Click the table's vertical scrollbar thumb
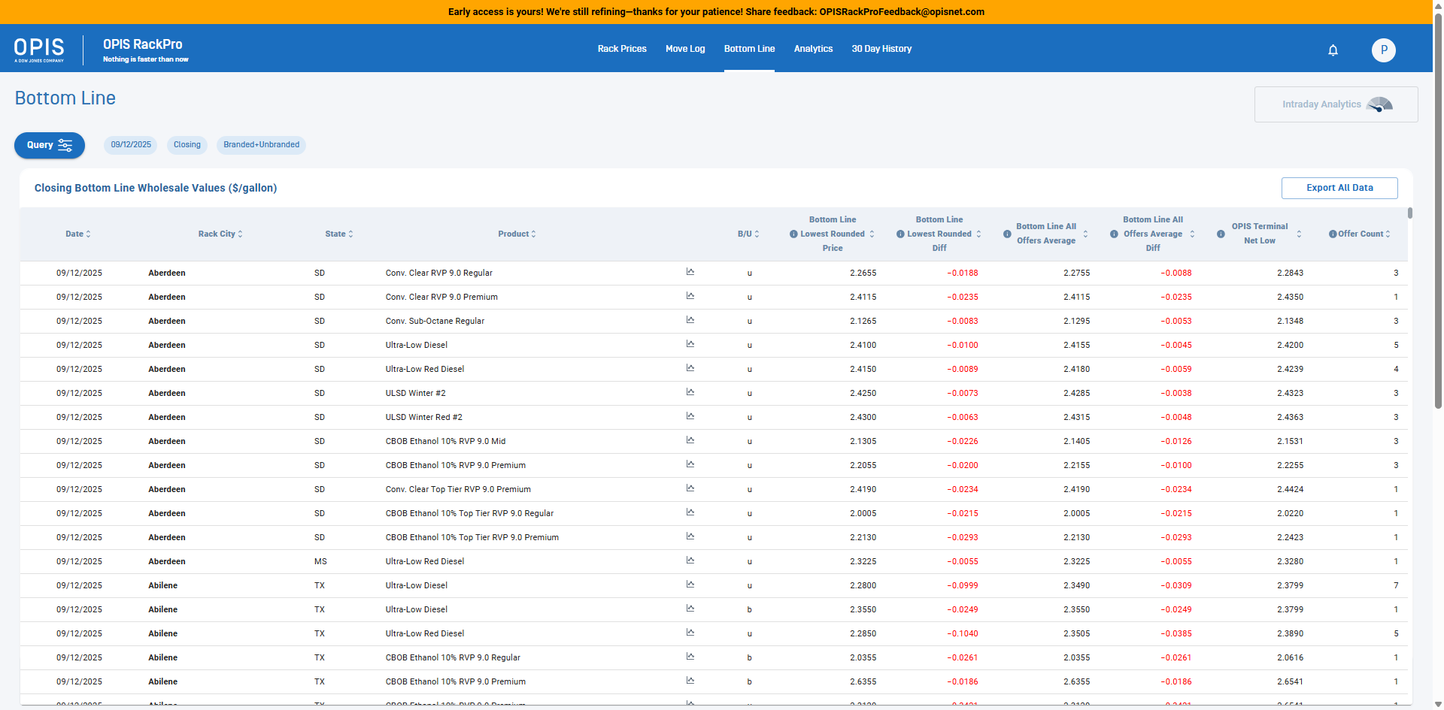 [x=1410, y=213]
